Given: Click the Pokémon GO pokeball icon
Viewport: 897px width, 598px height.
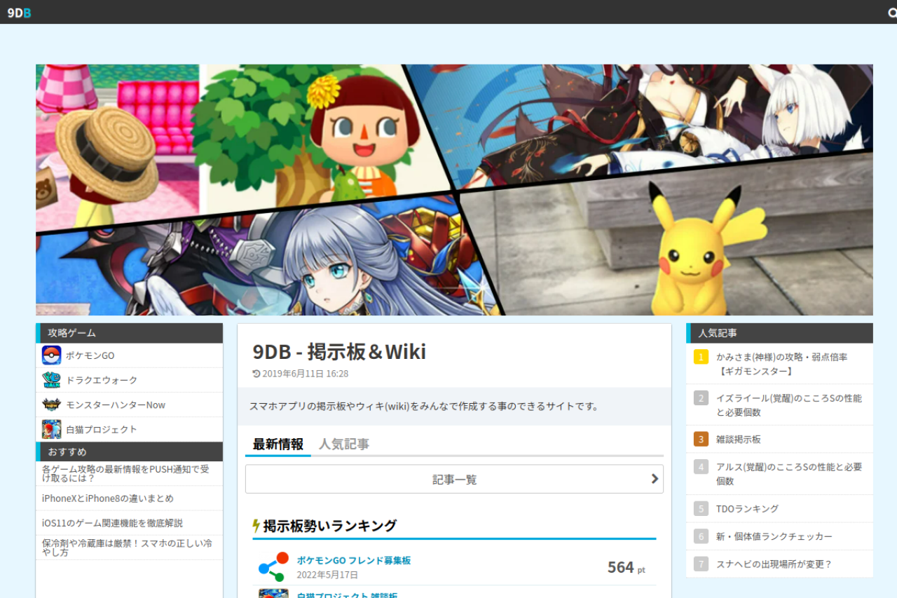Looking at the screenshot, I should click(x=51, y=355).
